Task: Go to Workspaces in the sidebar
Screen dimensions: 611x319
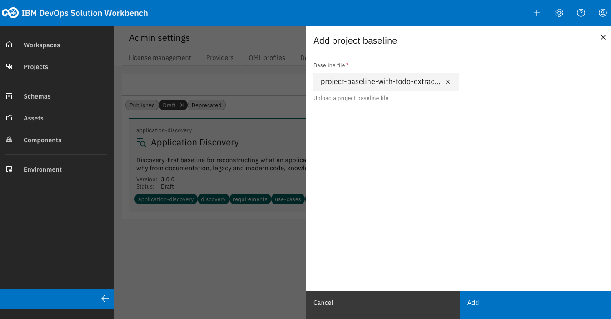Action: (42, 45)
